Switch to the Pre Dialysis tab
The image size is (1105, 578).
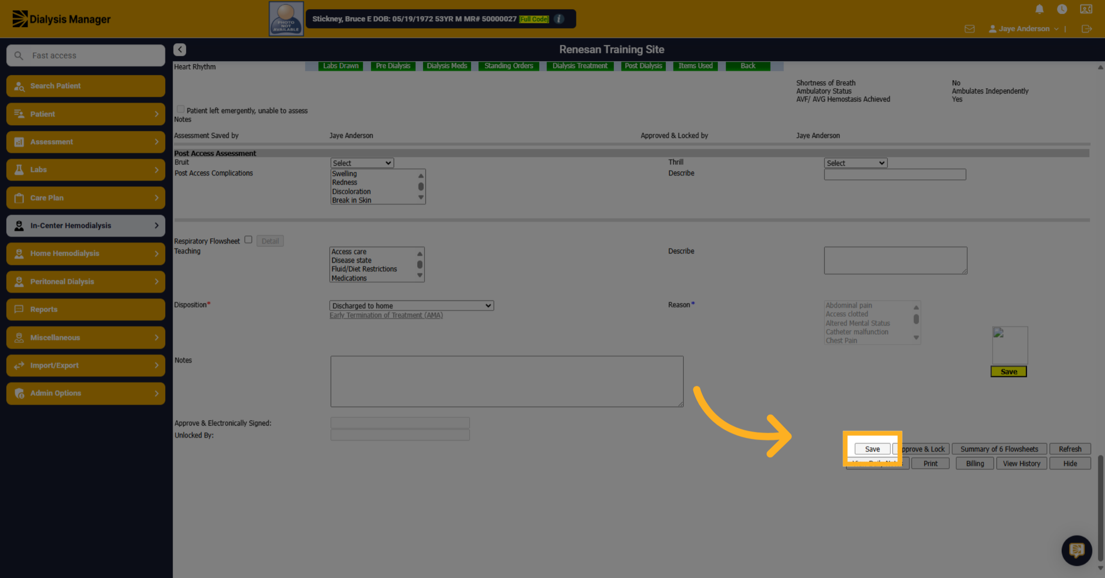[393, 66]
